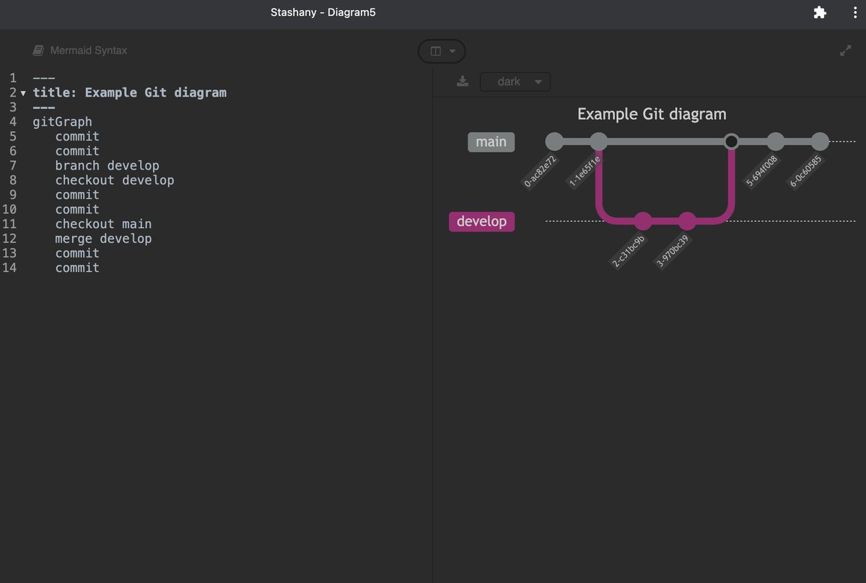
Task: Open the dark theme dropdown
Action: [515, 82]
